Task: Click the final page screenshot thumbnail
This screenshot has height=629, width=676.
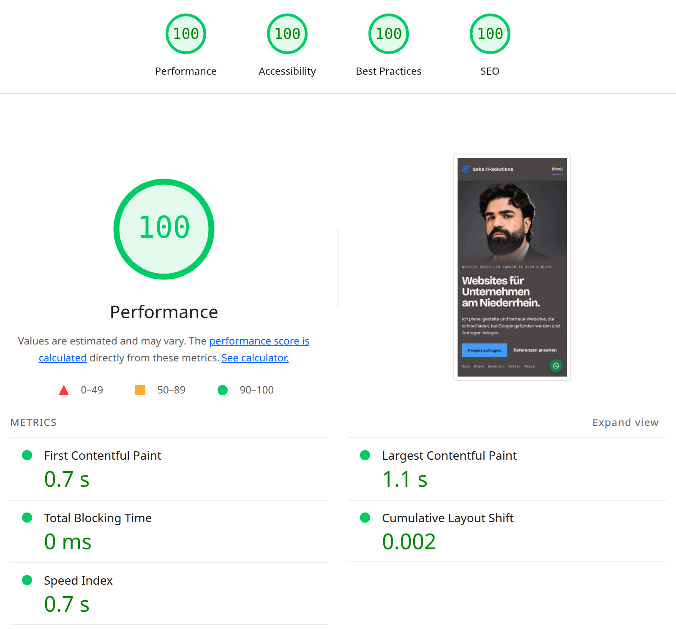Action: coord(512,267)
